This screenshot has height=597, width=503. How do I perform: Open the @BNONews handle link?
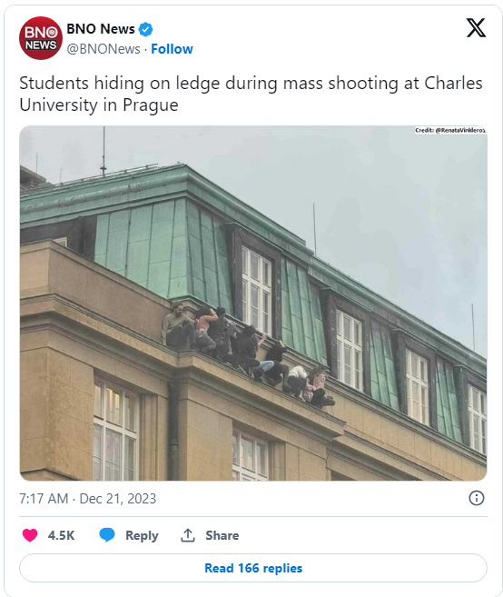click(x=104, y=49)
